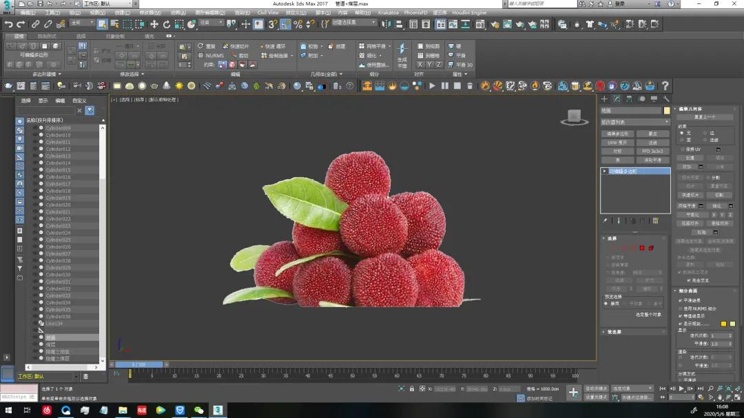Image resolution: width=744 pixels, height=418 pixels.
Task: Toggle the 保持 UV checkbox
Action: [x=681, y=149]
